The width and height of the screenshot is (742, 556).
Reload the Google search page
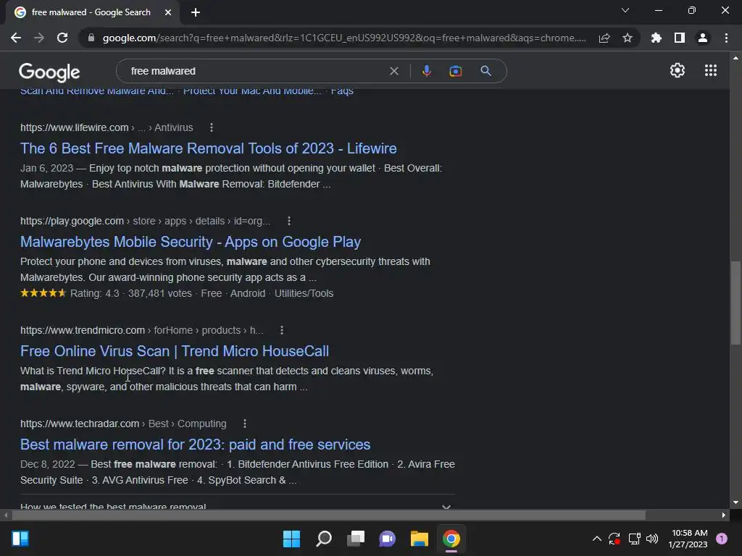point(62,38)
